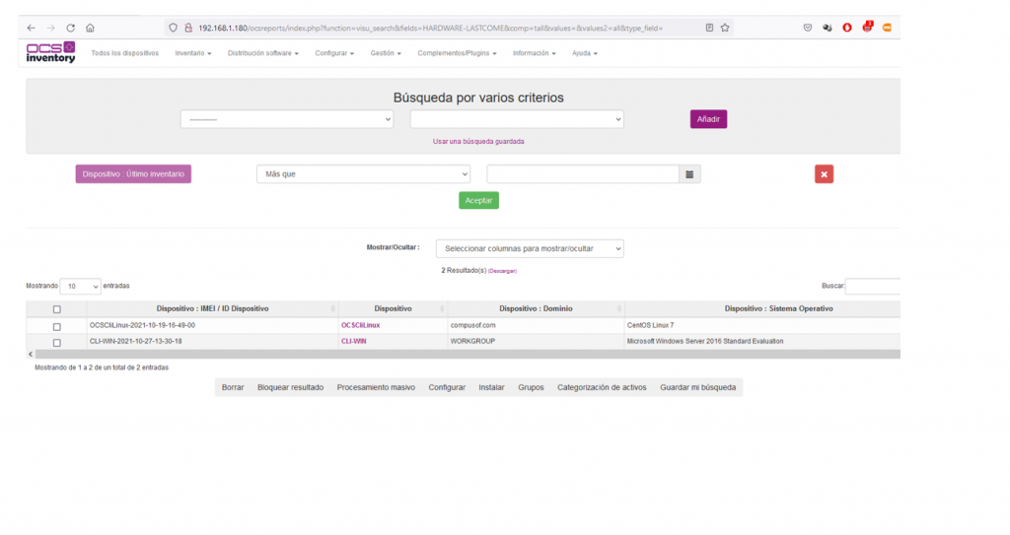Click the Añadir button
The height and width of the screenshot is (535, 1010).
(x=708, y=119)
